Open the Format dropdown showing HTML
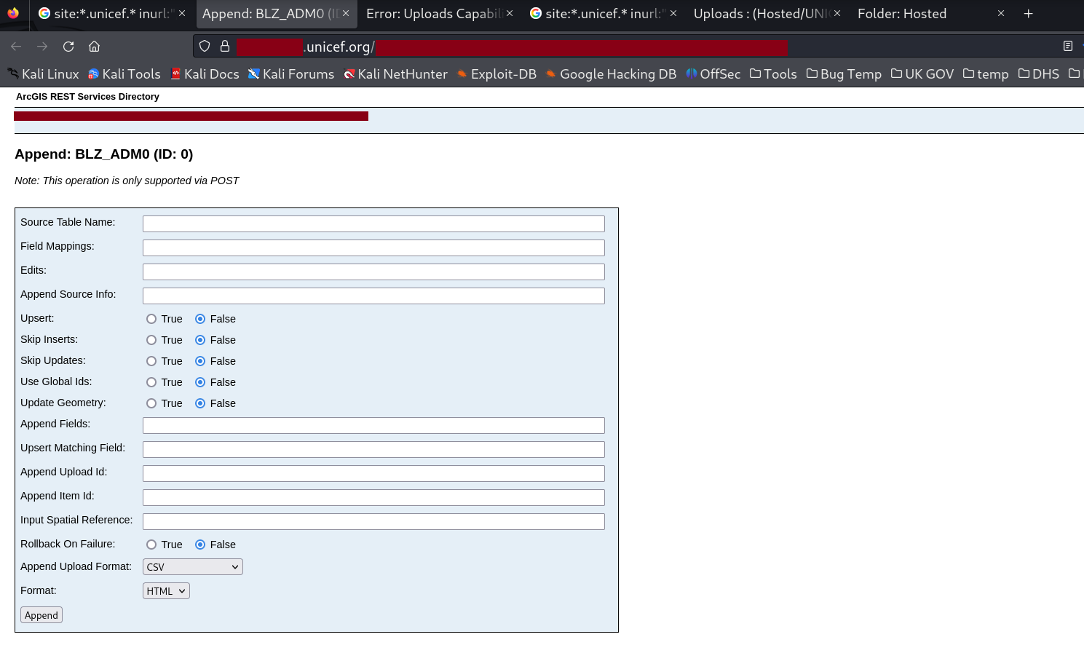1084x653 pixels. tap(166, 590)
